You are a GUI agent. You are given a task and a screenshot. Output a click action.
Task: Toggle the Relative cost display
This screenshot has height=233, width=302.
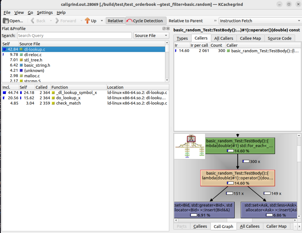[115, 21]
